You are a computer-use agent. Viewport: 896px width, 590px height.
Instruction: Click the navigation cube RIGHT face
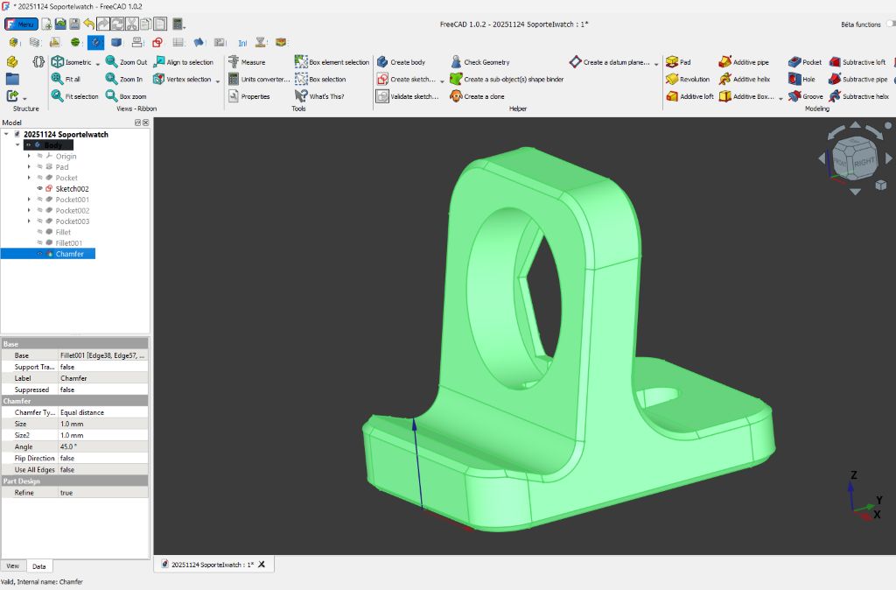click(x=864, y=162)
